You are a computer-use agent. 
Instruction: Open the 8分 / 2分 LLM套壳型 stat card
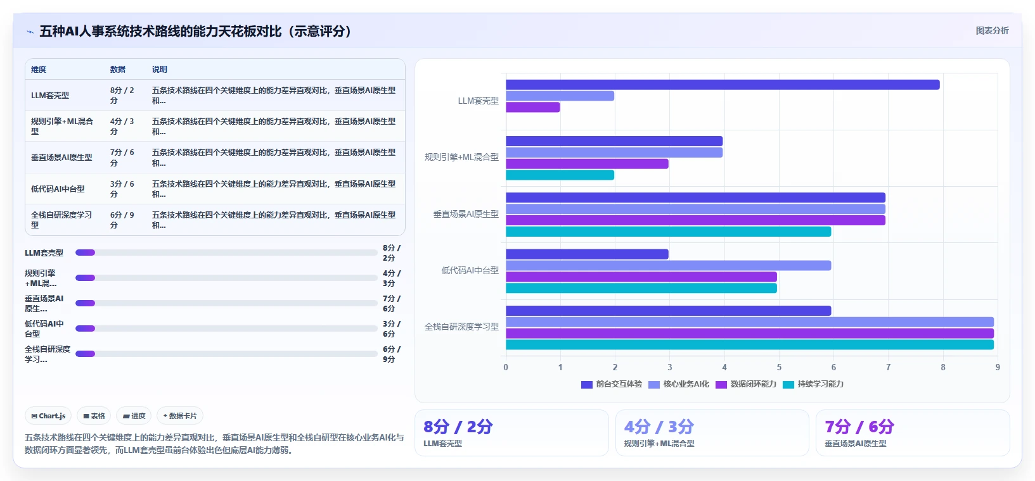[511, 433]
